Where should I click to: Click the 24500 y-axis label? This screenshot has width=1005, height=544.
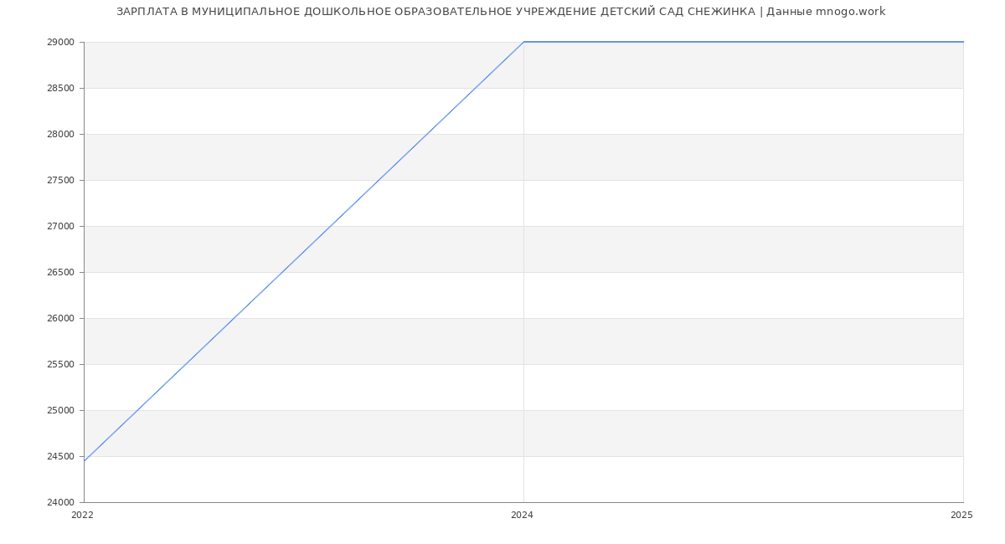point(60,457)
